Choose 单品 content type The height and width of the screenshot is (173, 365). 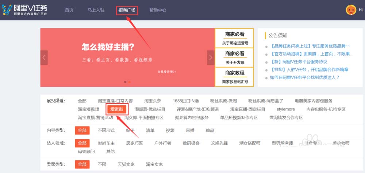click(x=210, y=130)
